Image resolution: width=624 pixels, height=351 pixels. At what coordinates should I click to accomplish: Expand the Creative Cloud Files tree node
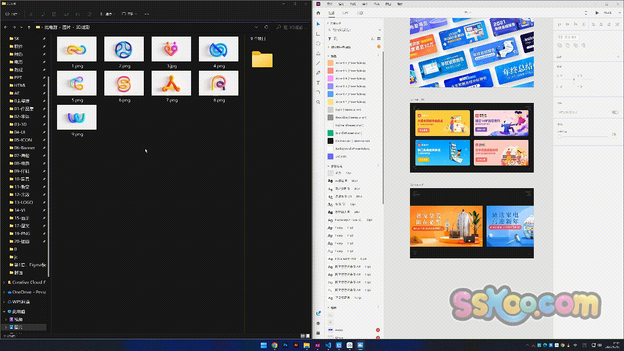5,282
